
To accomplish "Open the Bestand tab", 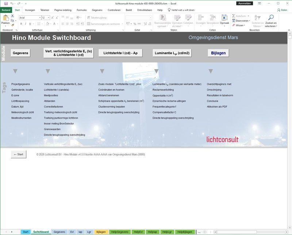I will click(6, 10).
